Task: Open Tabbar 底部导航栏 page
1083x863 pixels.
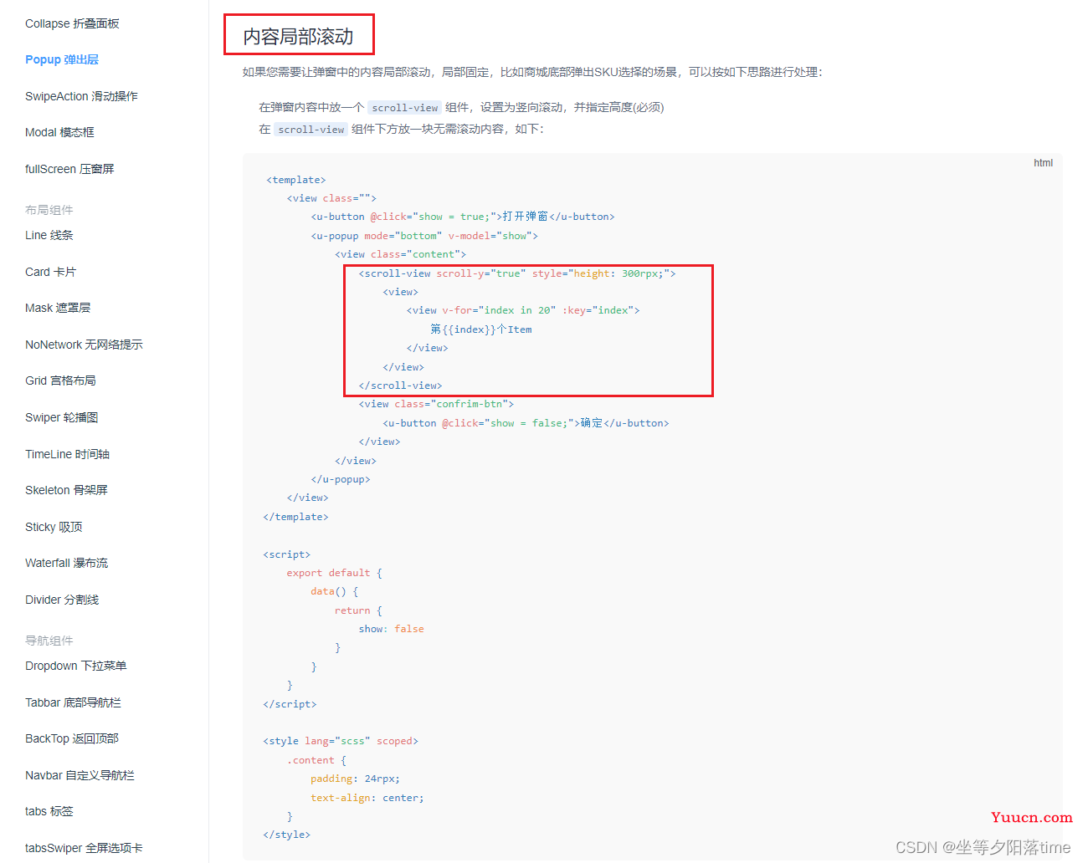Action: click(x=73, y=702)
